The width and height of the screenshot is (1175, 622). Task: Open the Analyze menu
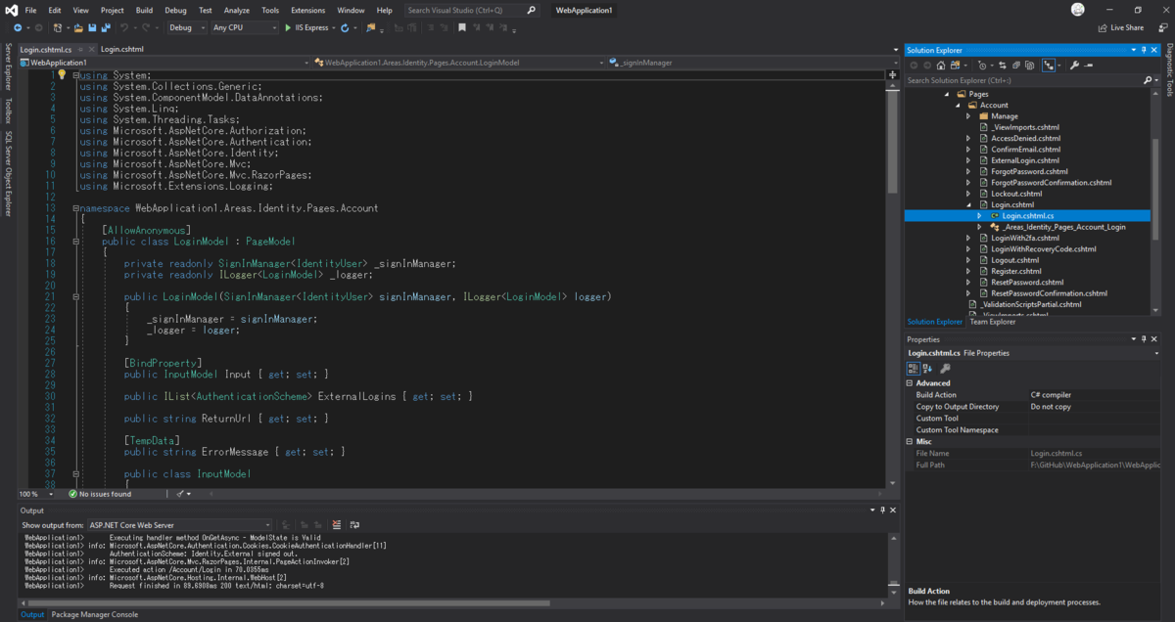(236, 10)
